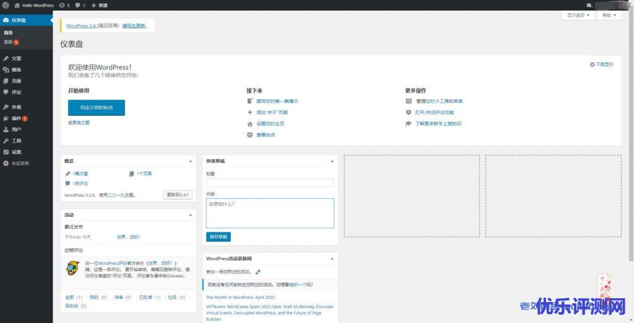
Task: Click the 请现在更新 link
Action: (x=134, y=26)
